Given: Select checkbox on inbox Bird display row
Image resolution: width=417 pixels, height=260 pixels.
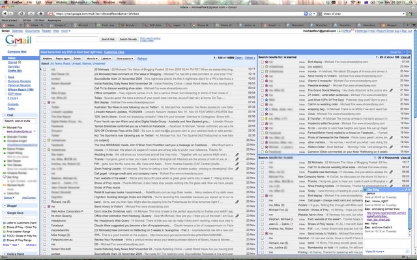Looking at the screenshot, I should click(x=45, y=102).
